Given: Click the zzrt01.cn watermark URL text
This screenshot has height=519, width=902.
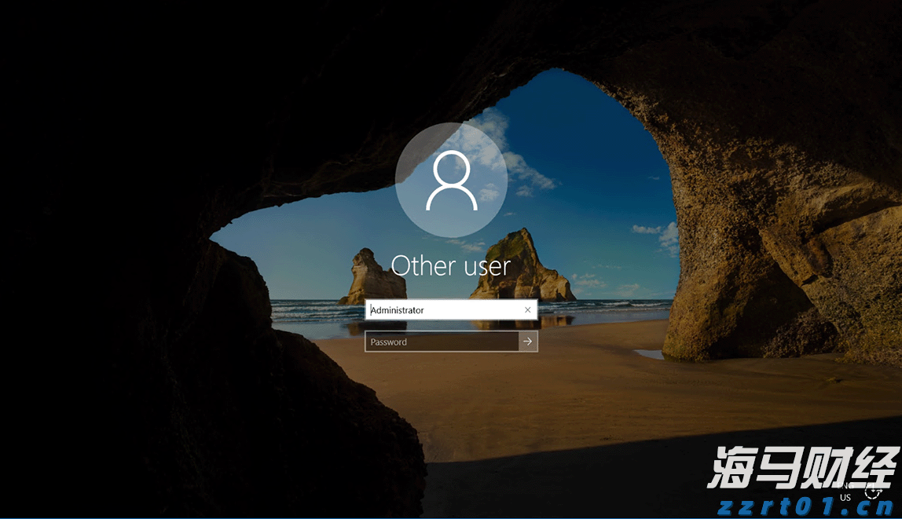Looking at the screenshot, I should coord(802,505).
